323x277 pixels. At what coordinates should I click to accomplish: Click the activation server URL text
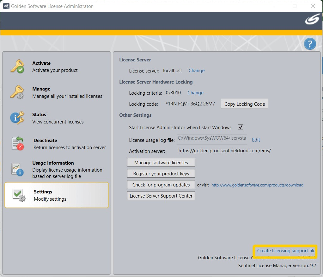click(224, 151)
